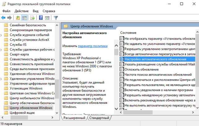Click folder icon beside Установщик Windows
This screenshot has height=126, width=199.
tap(6, 88)
